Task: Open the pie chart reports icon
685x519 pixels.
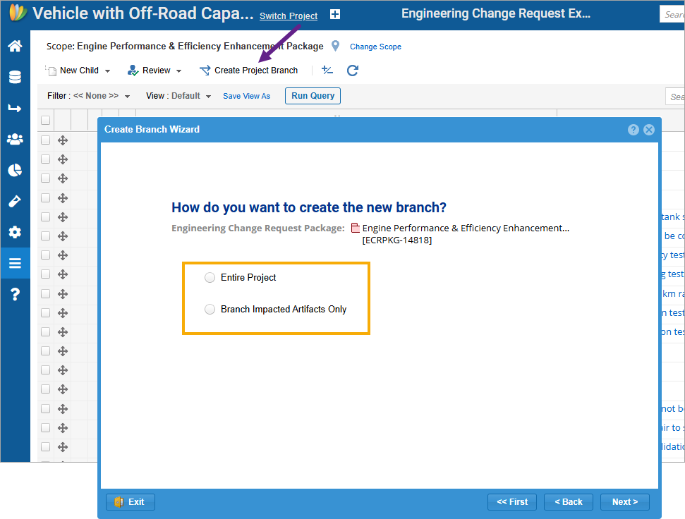Action: coord(14,170)
